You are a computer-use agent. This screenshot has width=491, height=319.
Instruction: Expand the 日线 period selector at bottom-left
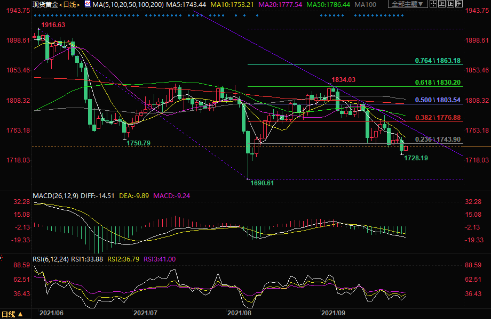pyautogui.click(x=12, y=314)
